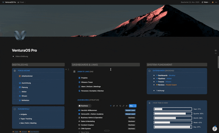The width and height of the screenshot is (219, 133).
Task: Click the AI assistant face icon
Action: pyautogui.click(x=215, y=129)
